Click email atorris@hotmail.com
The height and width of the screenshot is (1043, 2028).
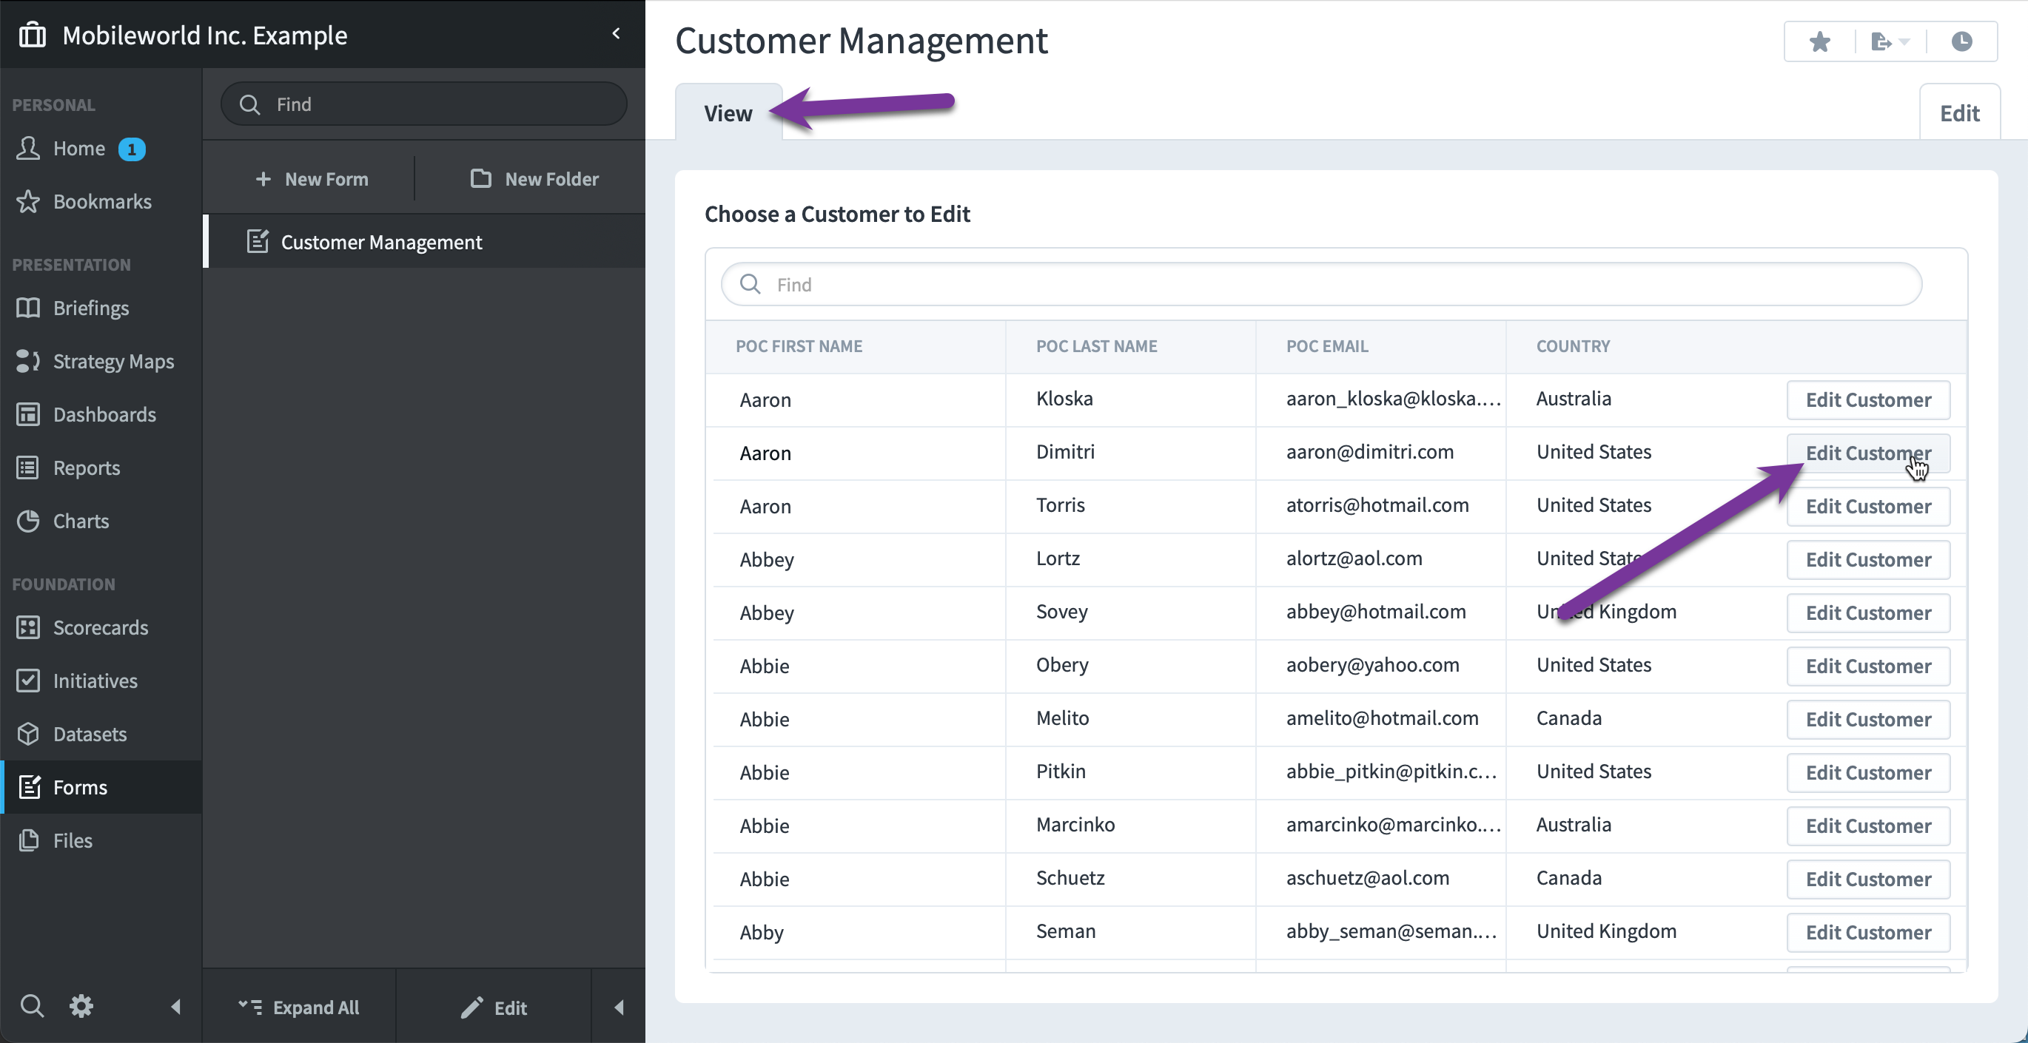tap(1377, 505)
